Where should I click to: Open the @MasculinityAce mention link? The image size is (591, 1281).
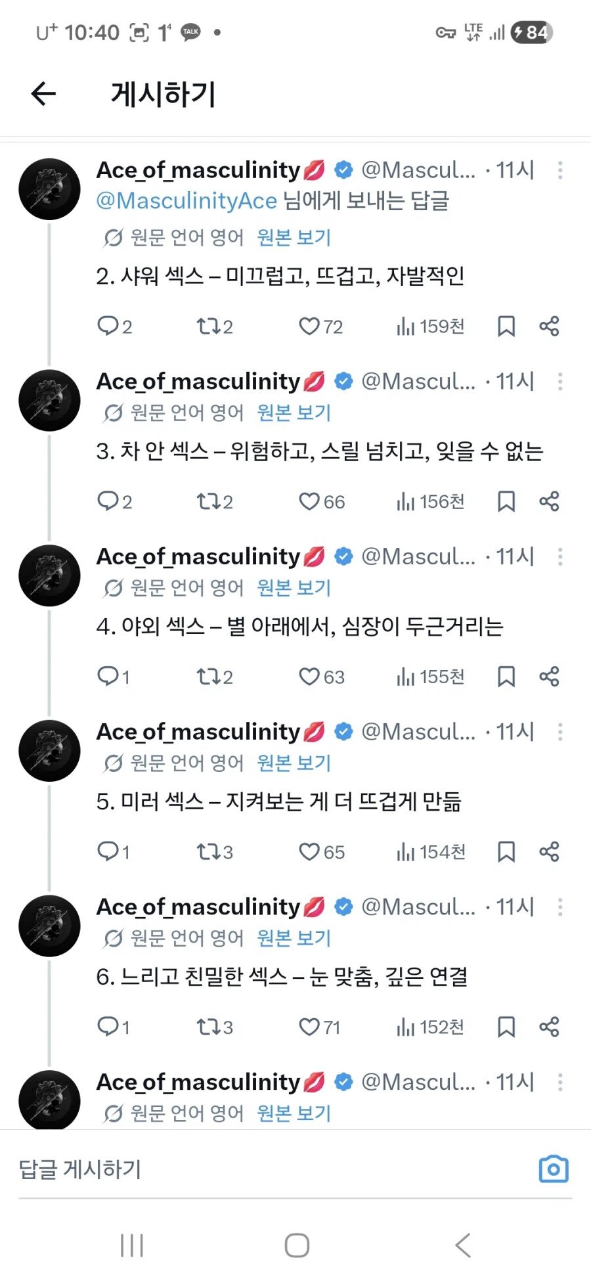click(x=186, y=201)
